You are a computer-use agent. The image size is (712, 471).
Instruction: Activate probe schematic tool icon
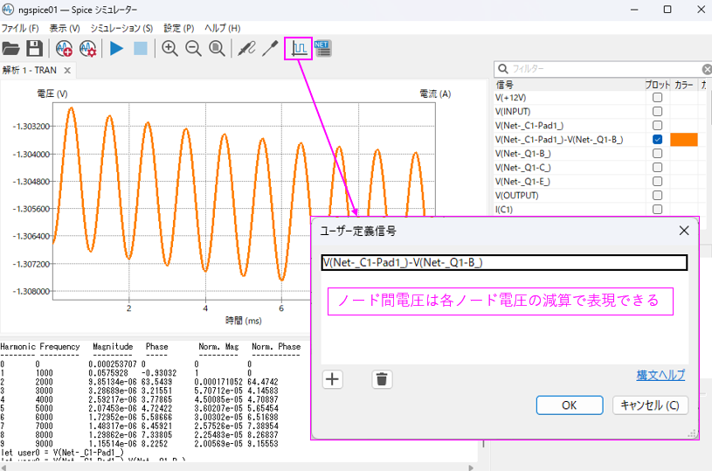pyautogui.click(x=246, y=48)
